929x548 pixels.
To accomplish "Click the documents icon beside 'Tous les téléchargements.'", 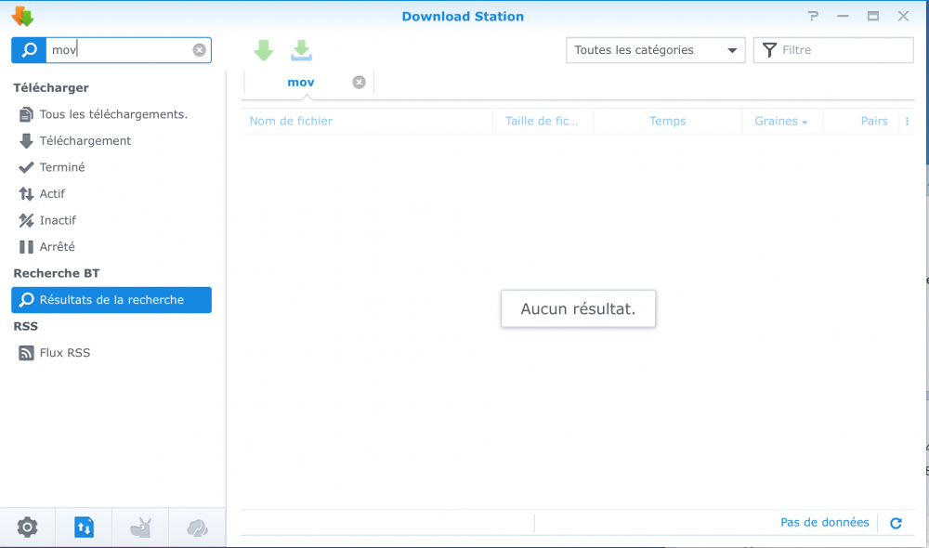I will 26,114.
